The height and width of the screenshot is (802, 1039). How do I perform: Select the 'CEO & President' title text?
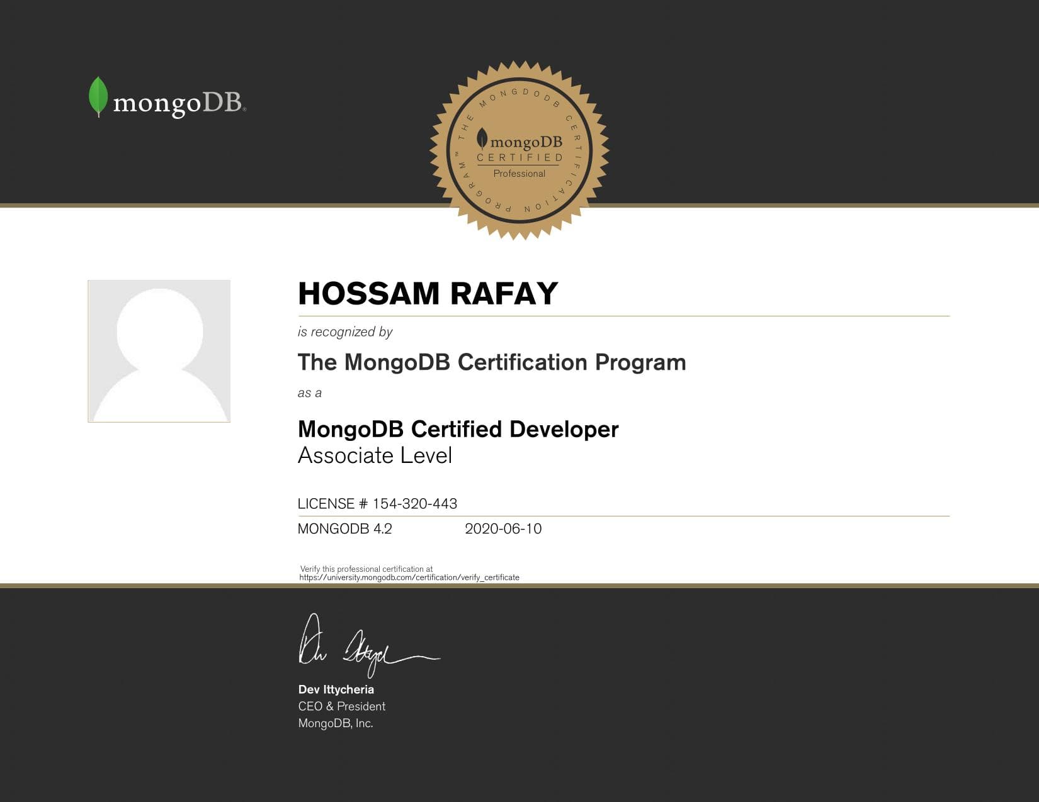[341, 706]
